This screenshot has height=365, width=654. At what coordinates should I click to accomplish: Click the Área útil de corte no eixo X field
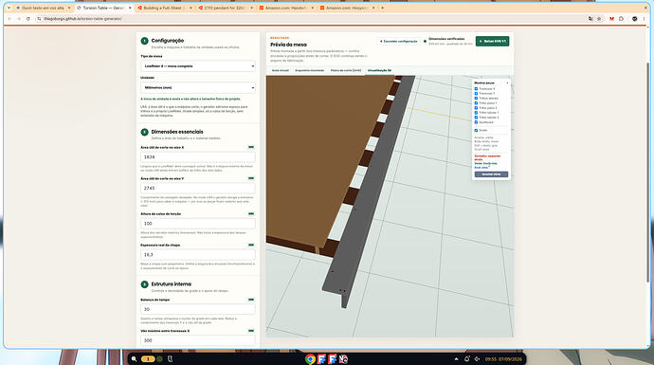pyautogui.click(x=198, y=156)
